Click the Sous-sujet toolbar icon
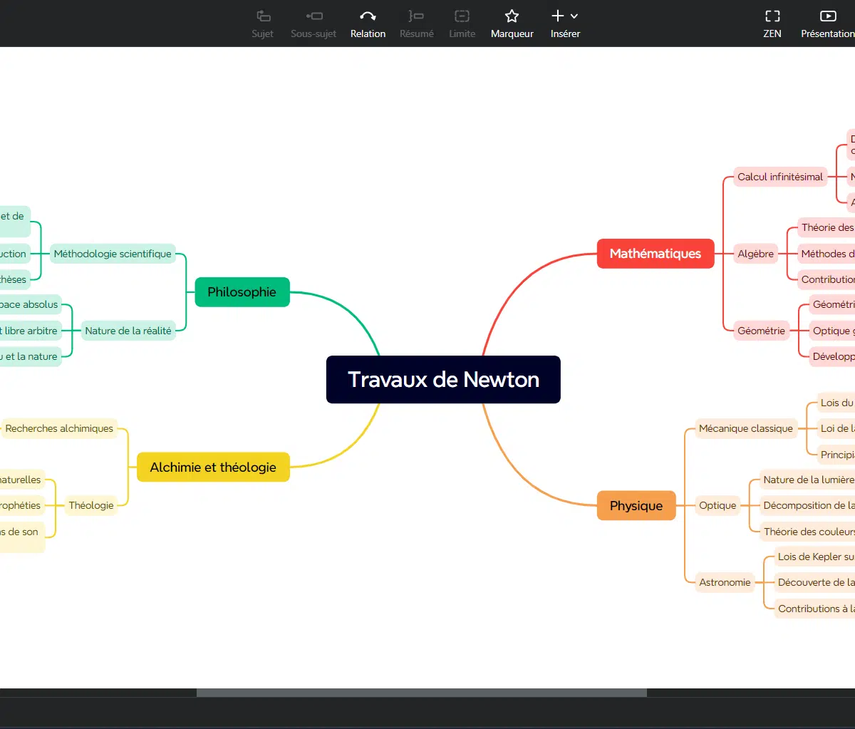855x729 pixels. pyautogui.click(x=313, y=16)
